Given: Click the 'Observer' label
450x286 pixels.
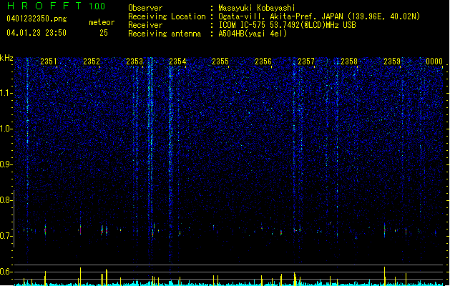Looking at the screenshot, I should click(x=145, y=8).
